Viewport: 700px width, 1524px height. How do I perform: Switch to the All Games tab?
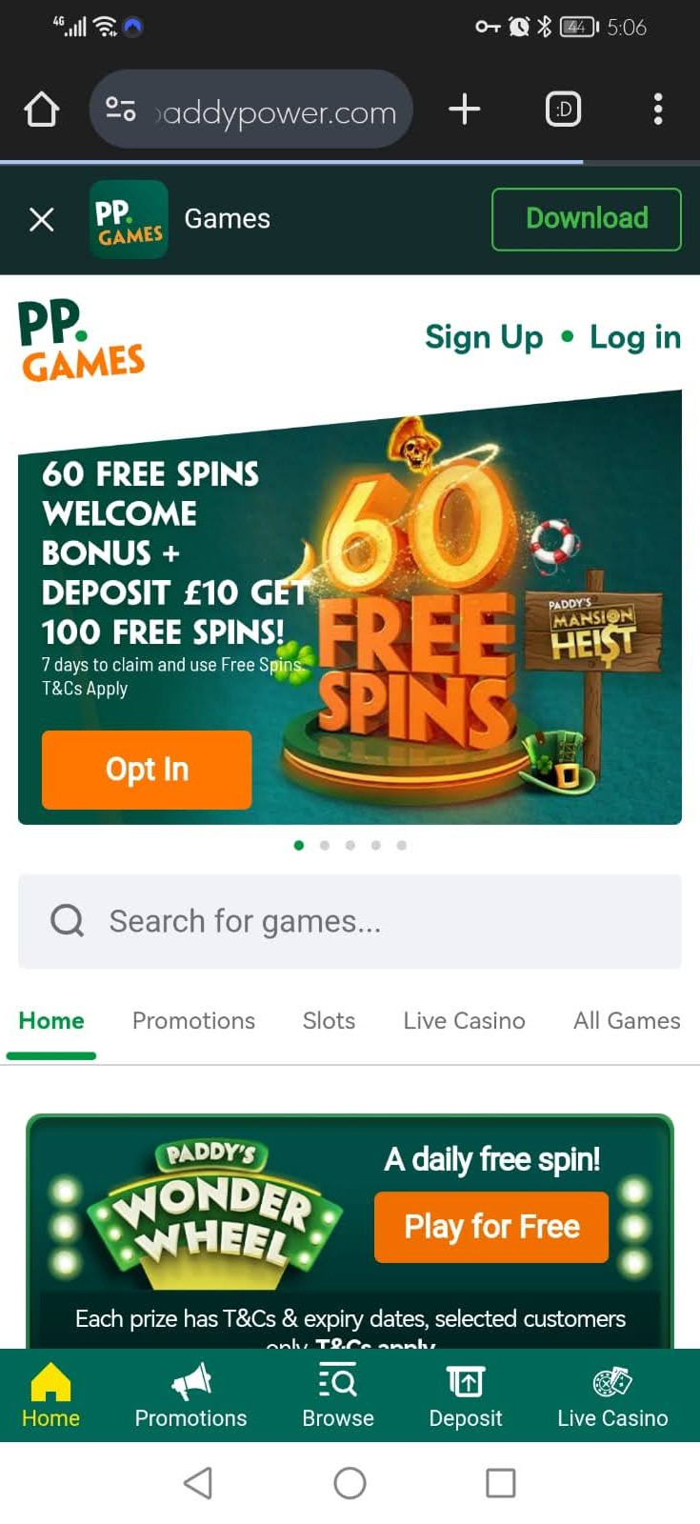coord(627,1020)
